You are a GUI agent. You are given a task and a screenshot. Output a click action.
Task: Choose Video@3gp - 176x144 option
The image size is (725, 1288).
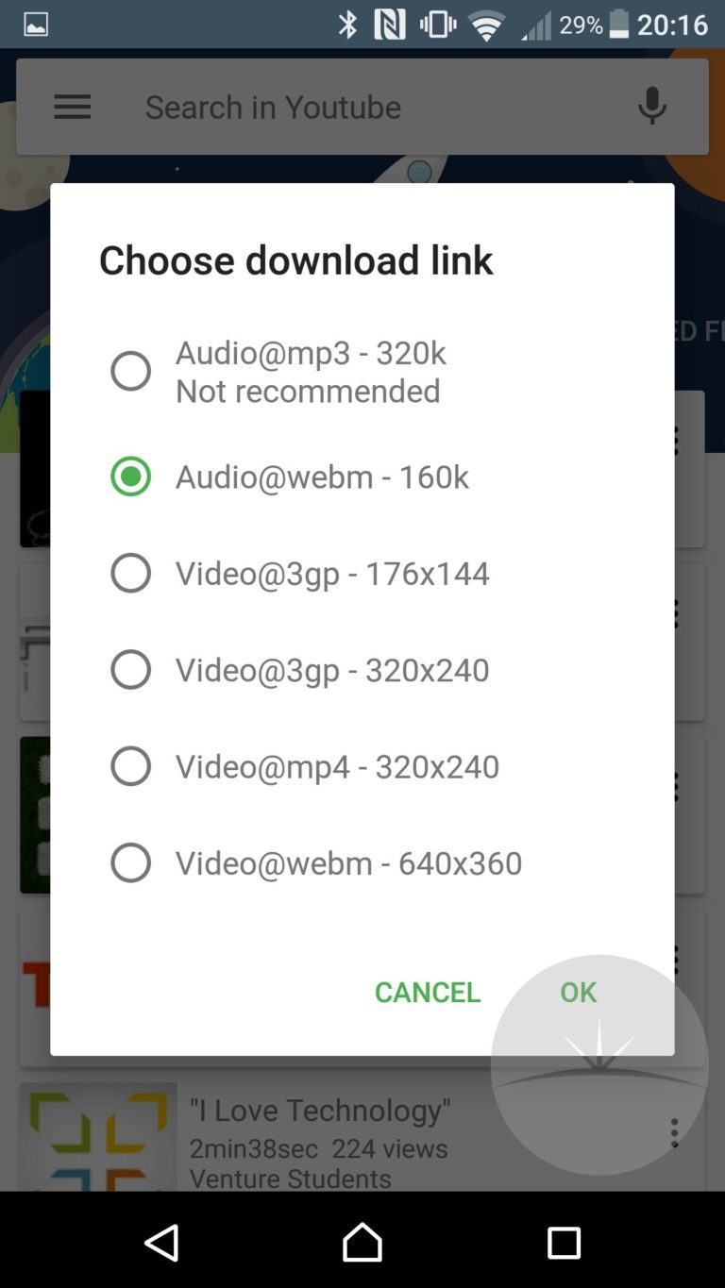pyautogui.click(x=130, y=573)
